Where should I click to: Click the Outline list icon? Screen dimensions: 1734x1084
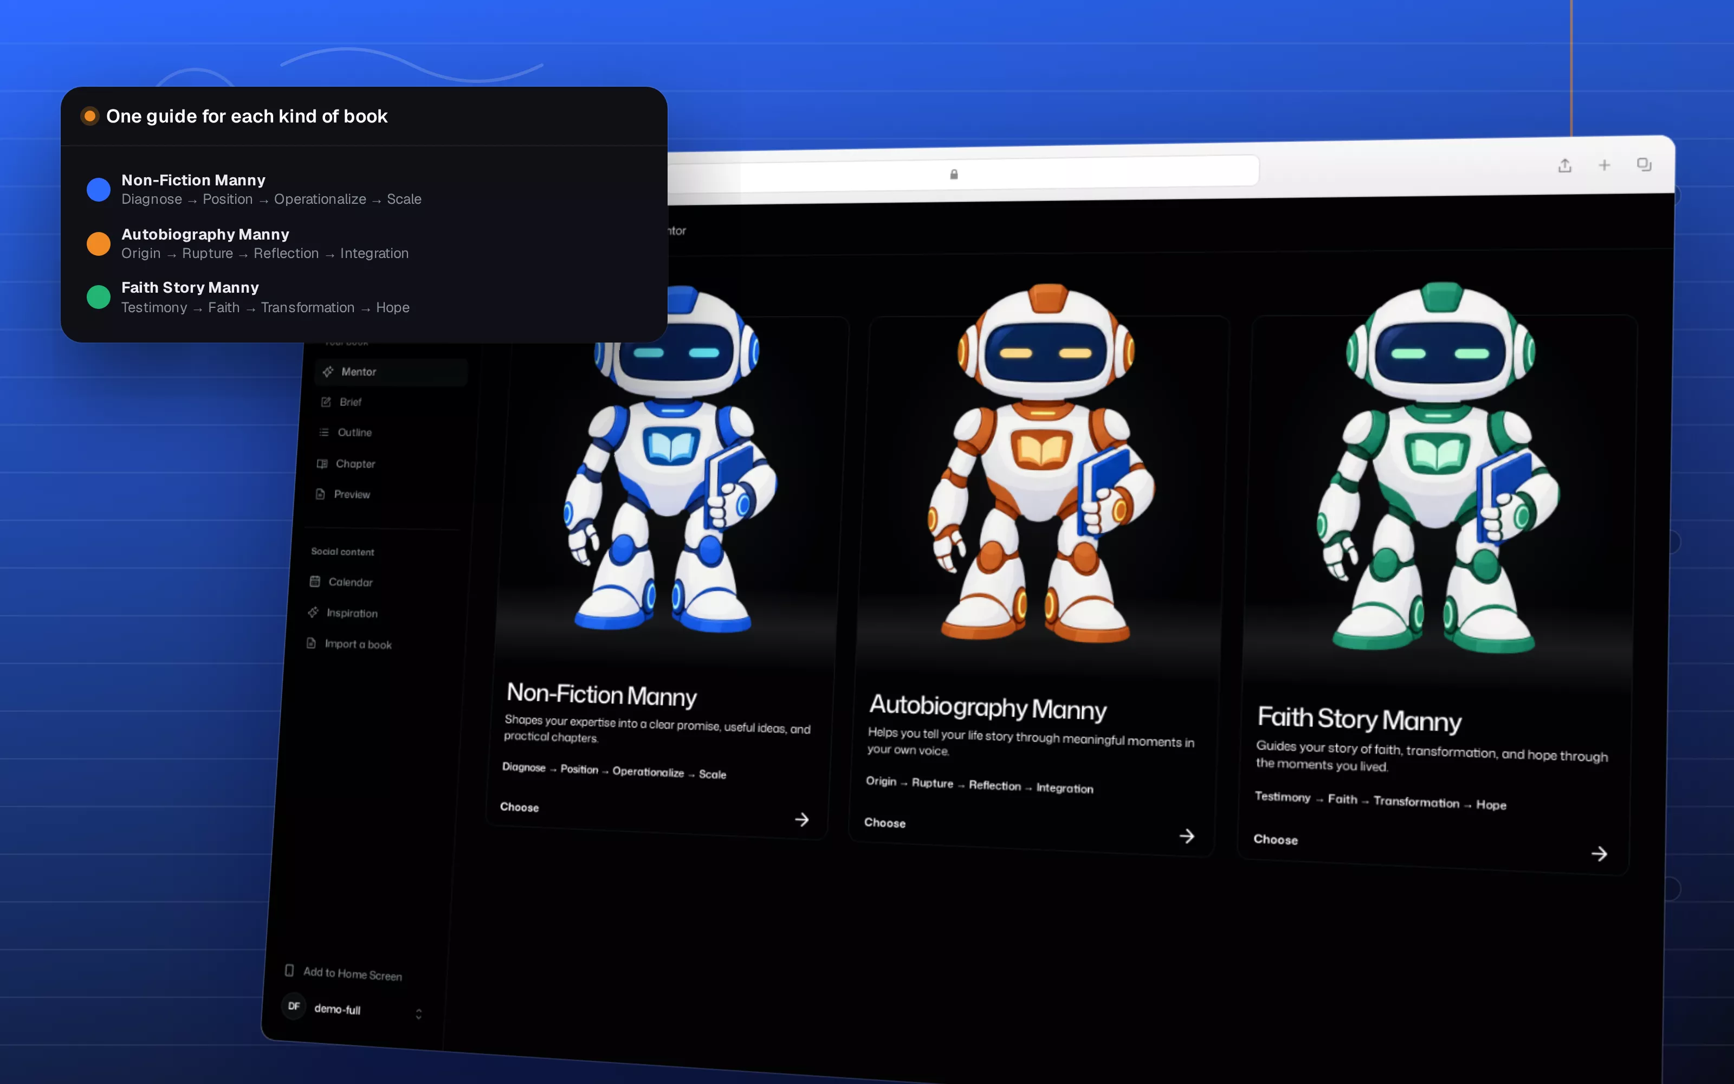coord(324,433)
